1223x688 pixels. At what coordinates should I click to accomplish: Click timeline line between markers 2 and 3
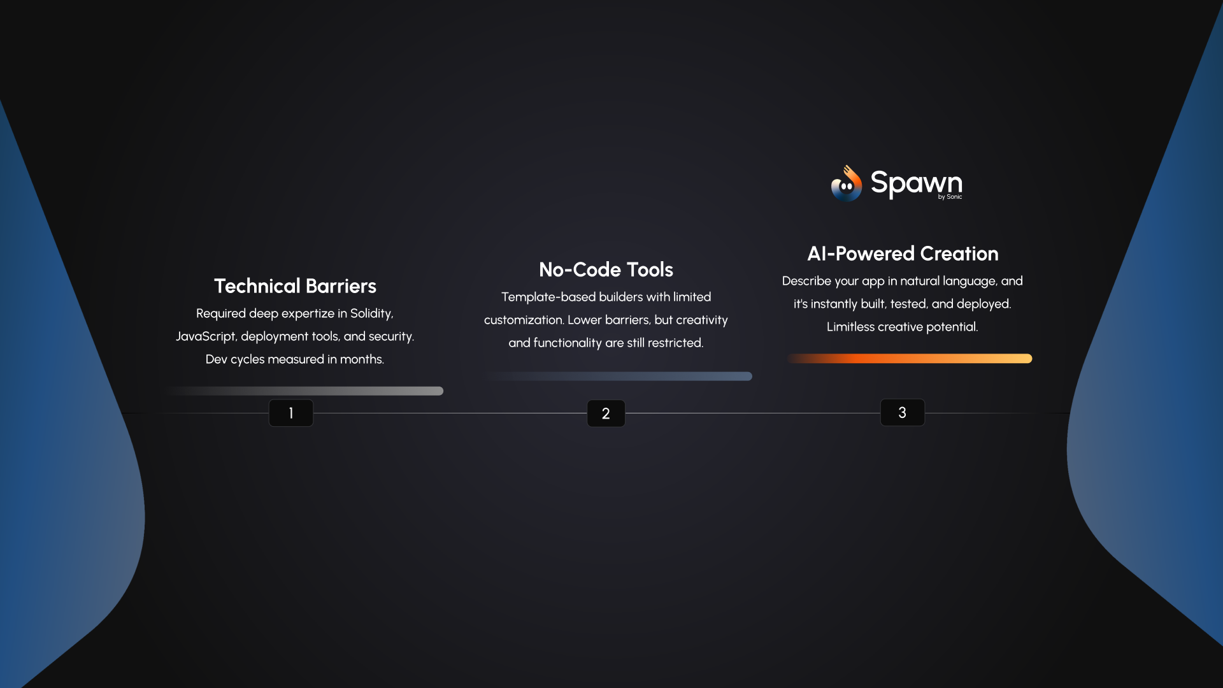coord(752,413)
